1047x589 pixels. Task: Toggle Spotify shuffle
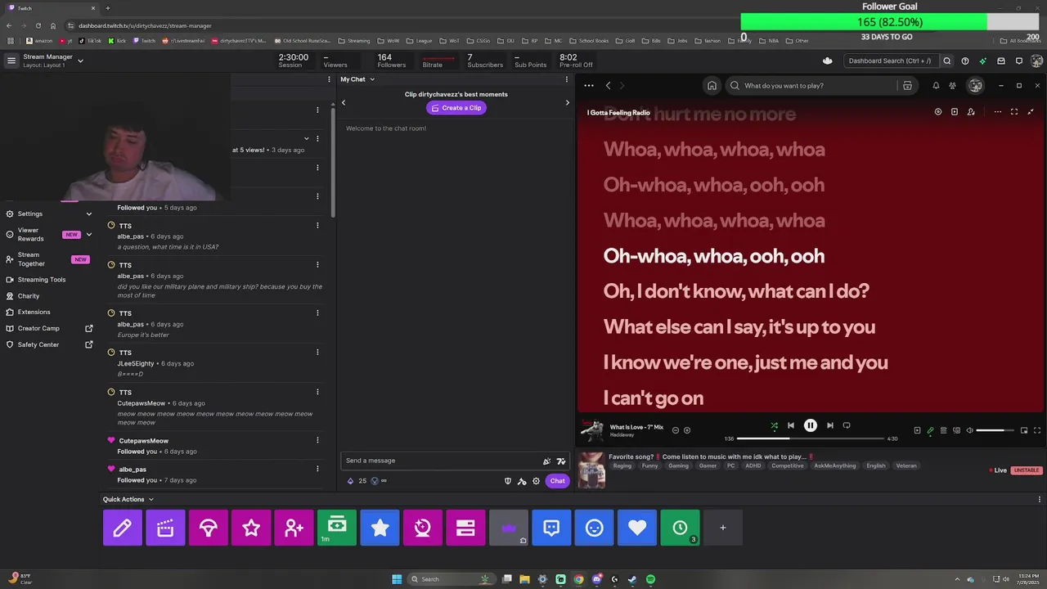tap(774, 425)
